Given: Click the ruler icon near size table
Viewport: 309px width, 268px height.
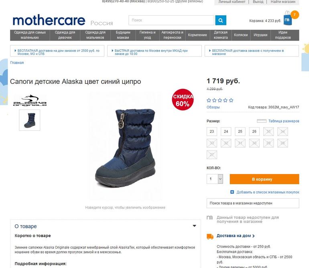Looking at the screenshot, I should (x=262, y=121).
